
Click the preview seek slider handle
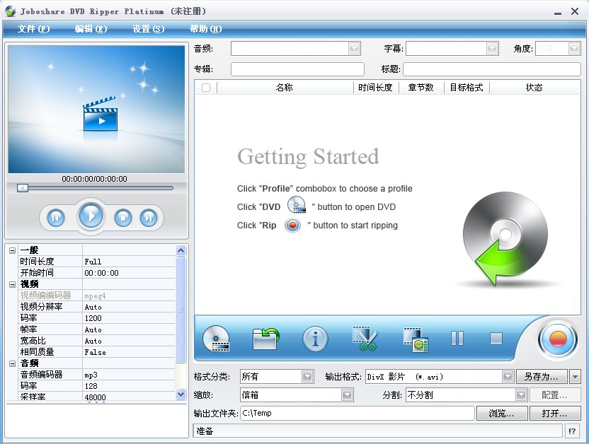pos(23,187)
